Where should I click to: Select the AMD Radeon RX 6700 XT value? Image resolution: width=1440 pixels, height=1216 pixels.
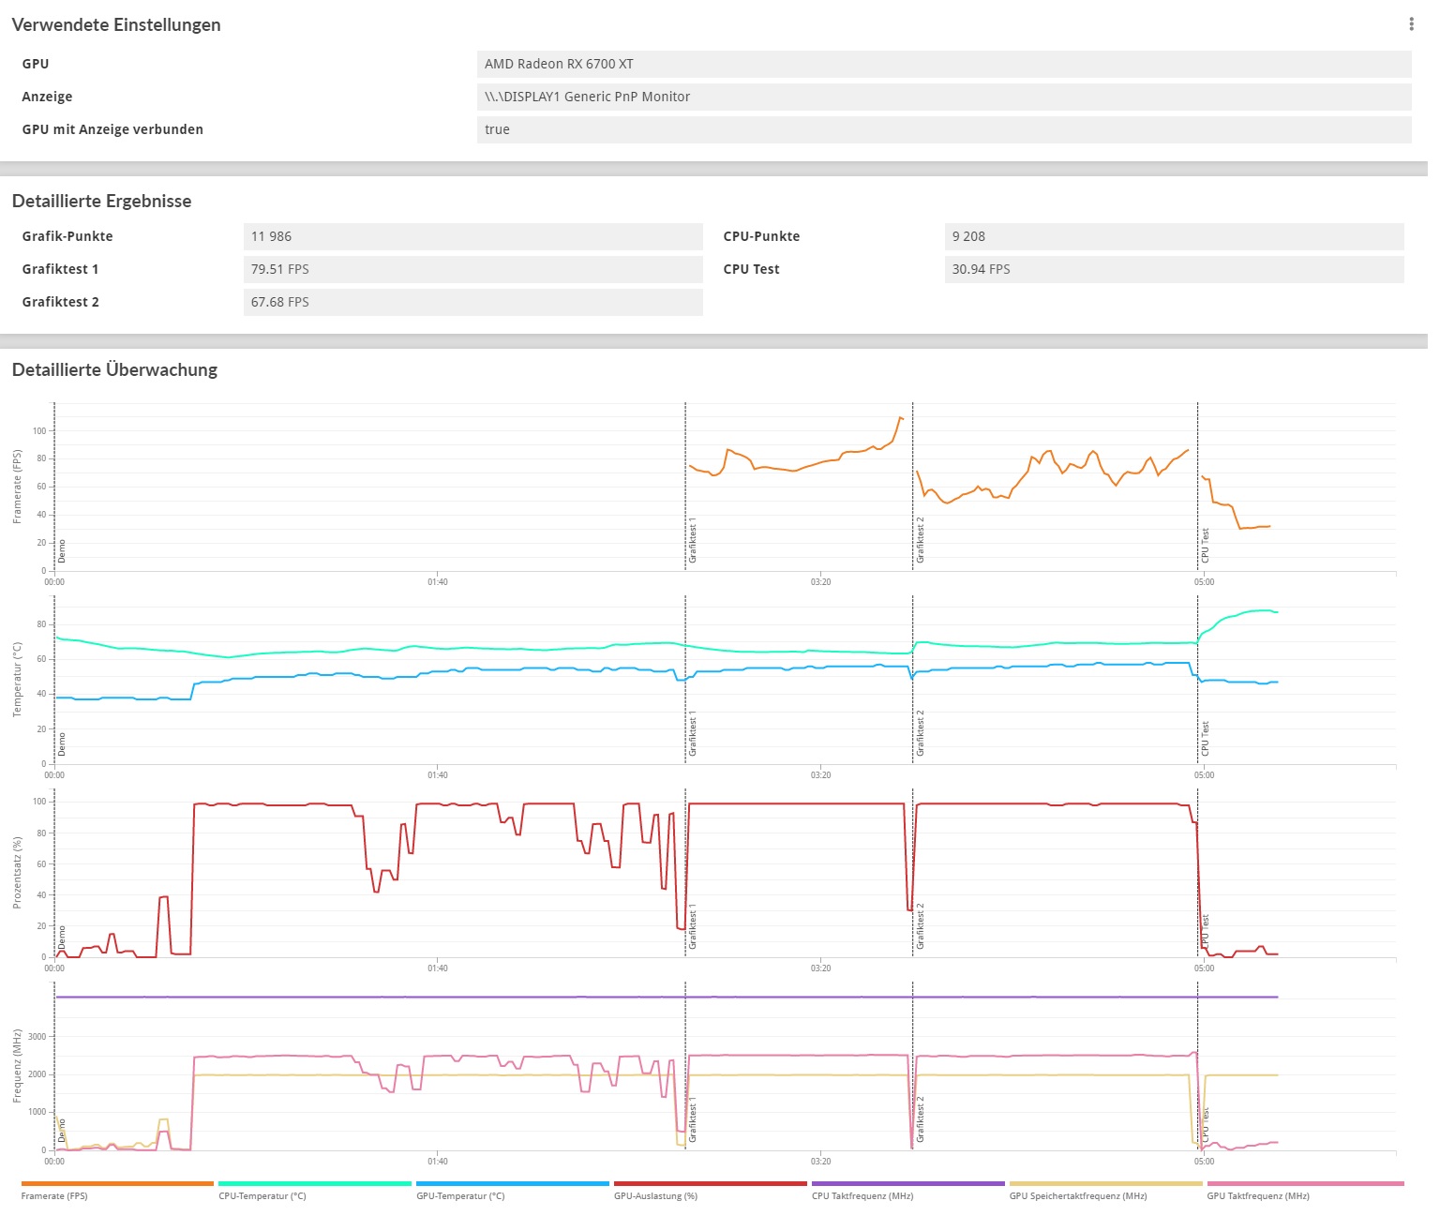(944, 64)
